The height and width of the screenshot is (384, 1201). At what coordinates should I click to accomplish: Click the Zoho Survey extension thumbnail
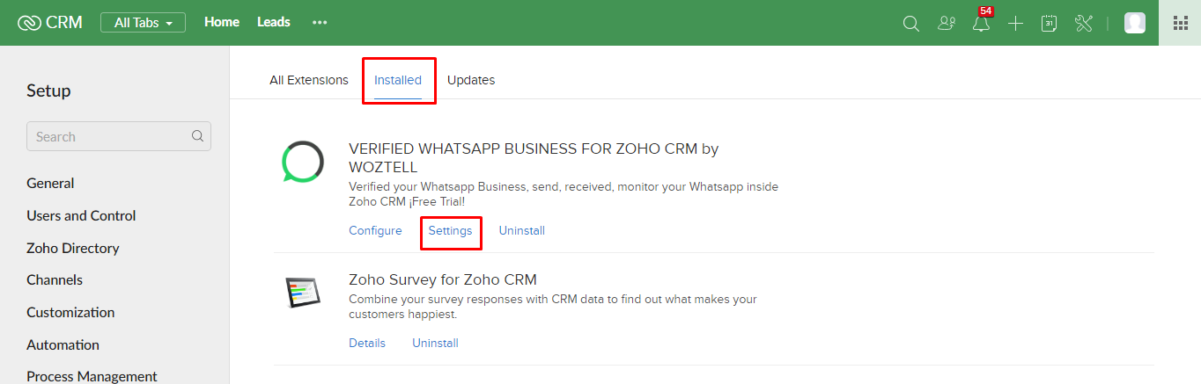[301, 292]
